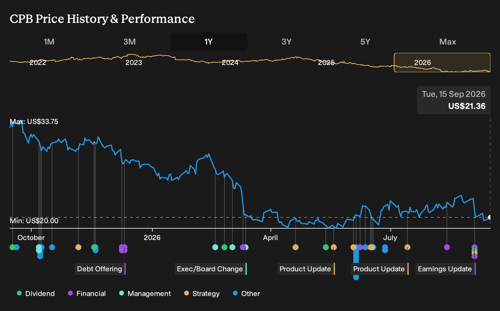Click the October axis label

(x=31, y=238)
